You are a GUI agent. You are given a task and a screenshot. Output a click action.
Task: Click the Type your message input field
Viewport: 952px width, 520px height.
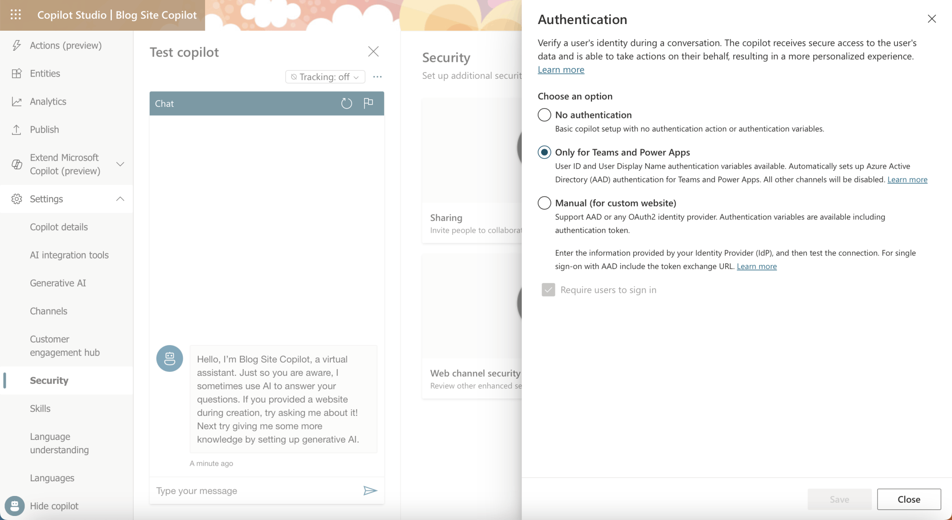tap(254, 491)
